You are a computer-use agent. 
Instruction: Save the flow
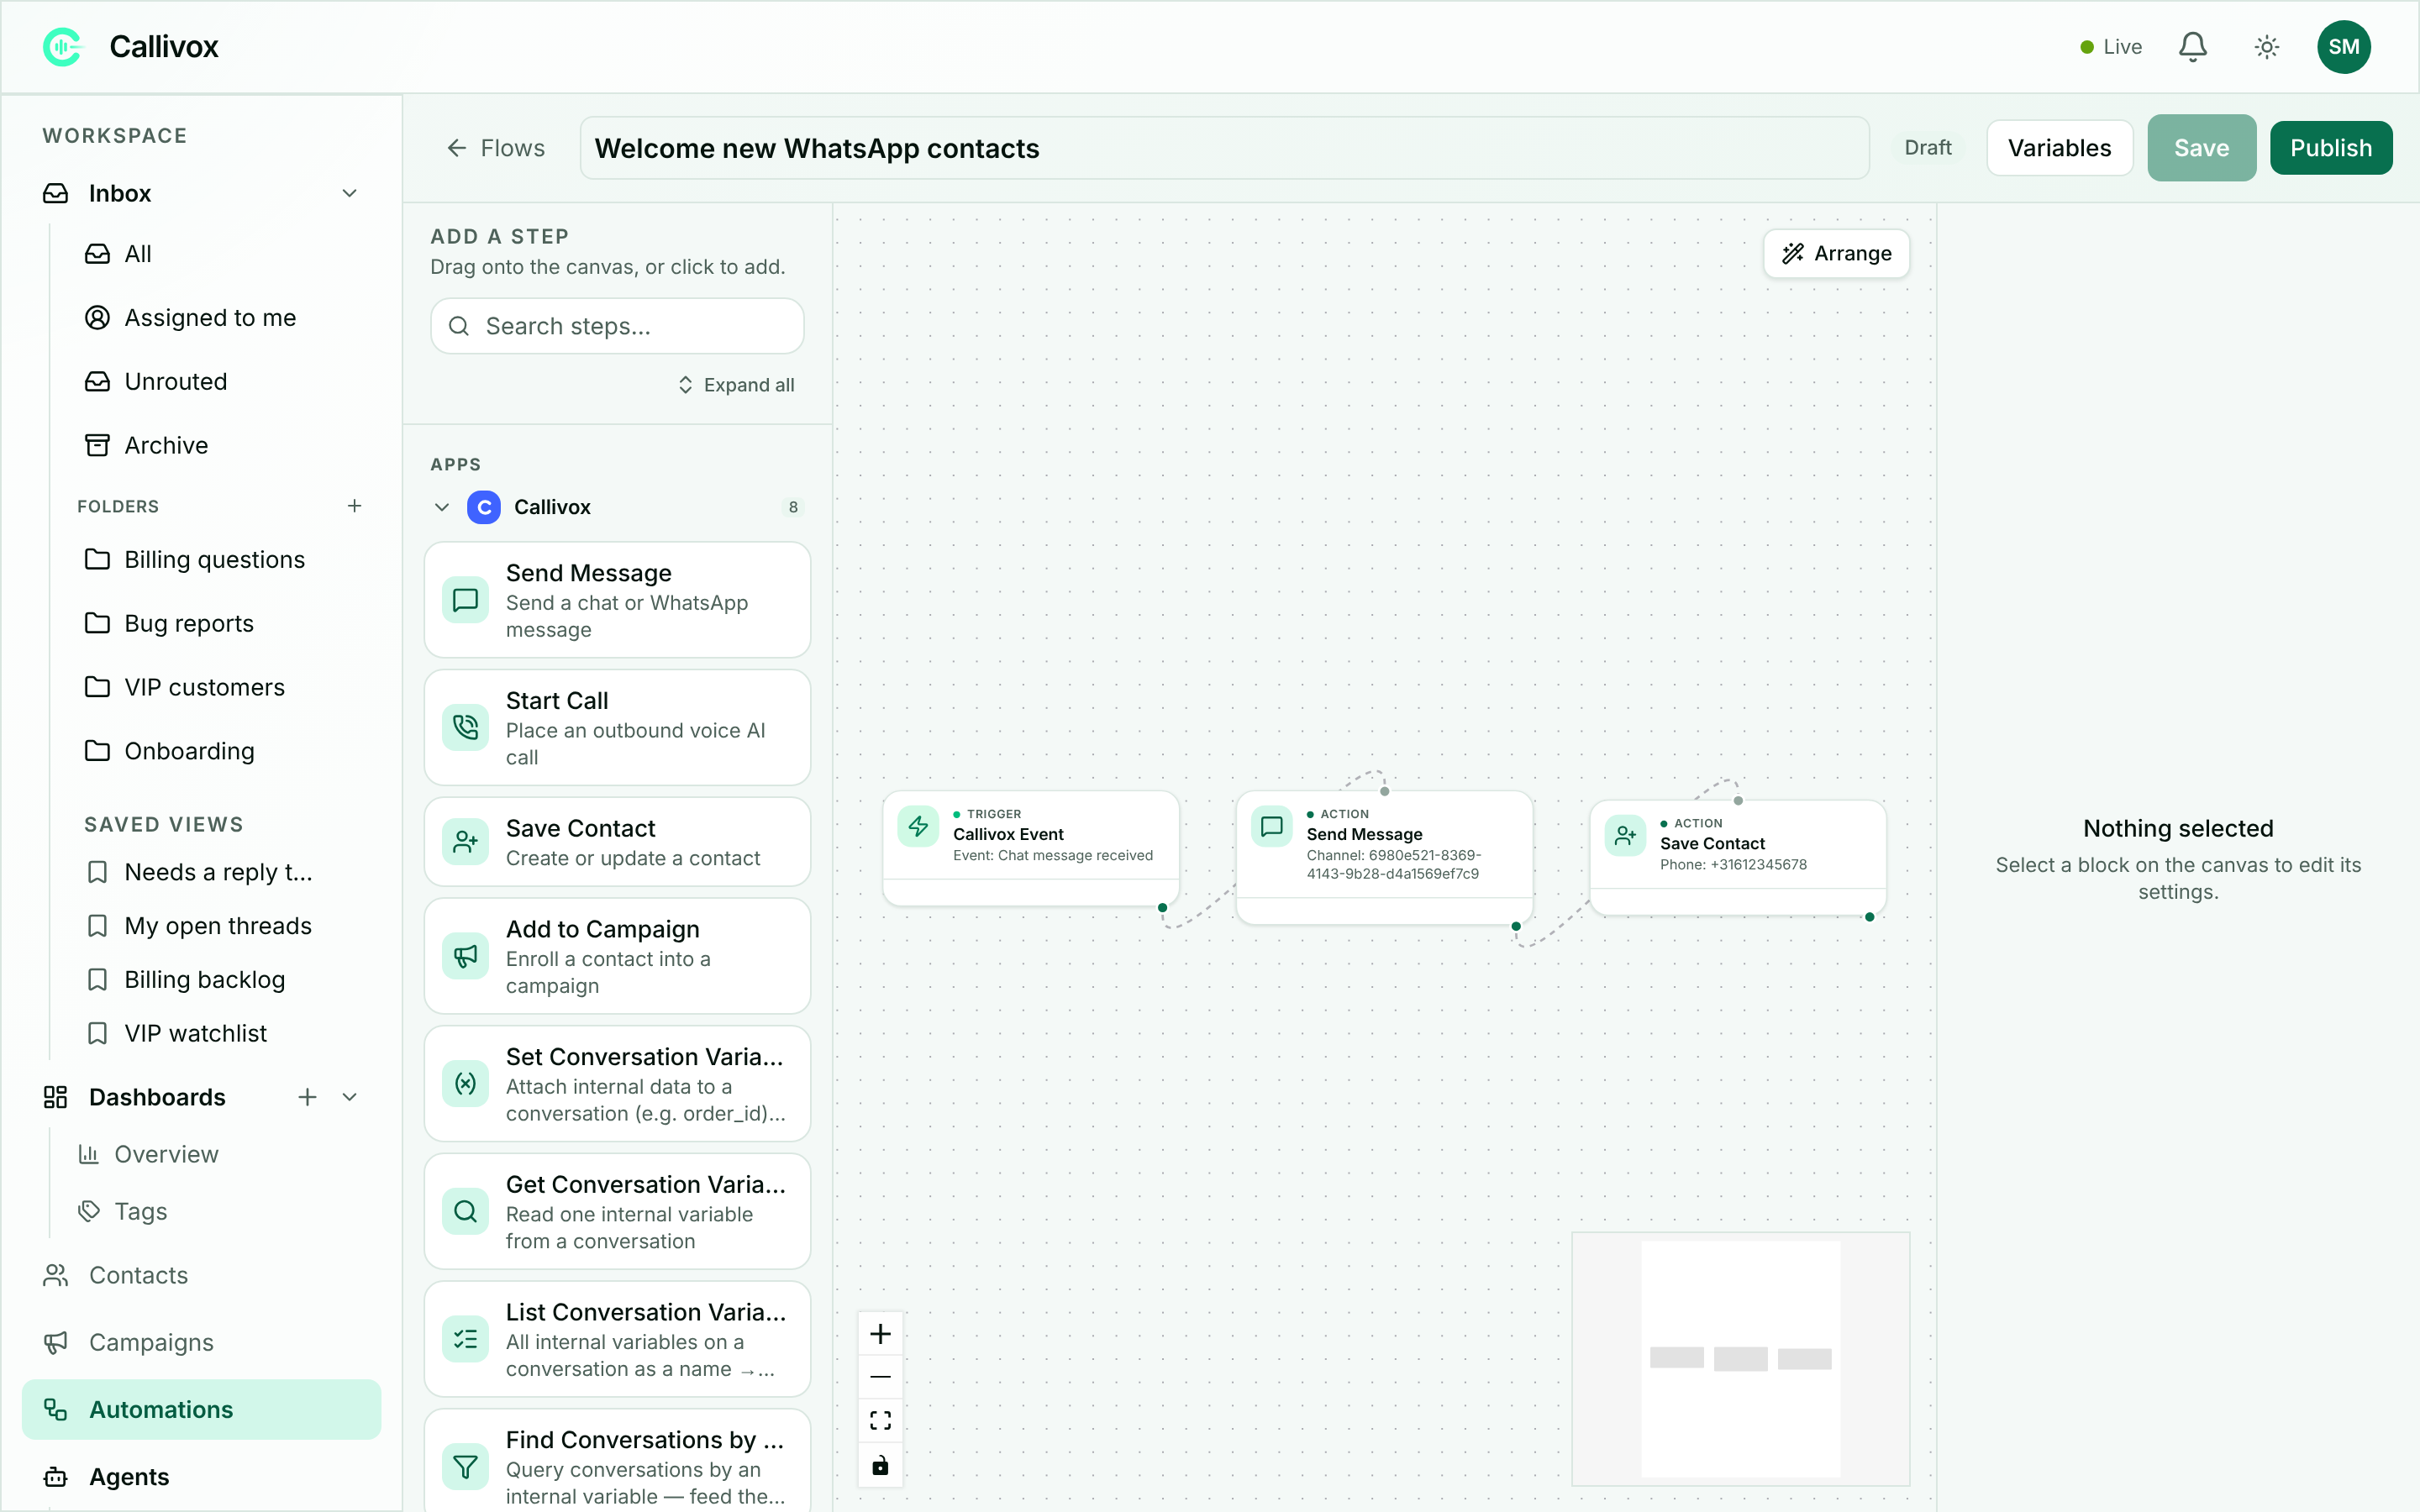point(2201,148)
